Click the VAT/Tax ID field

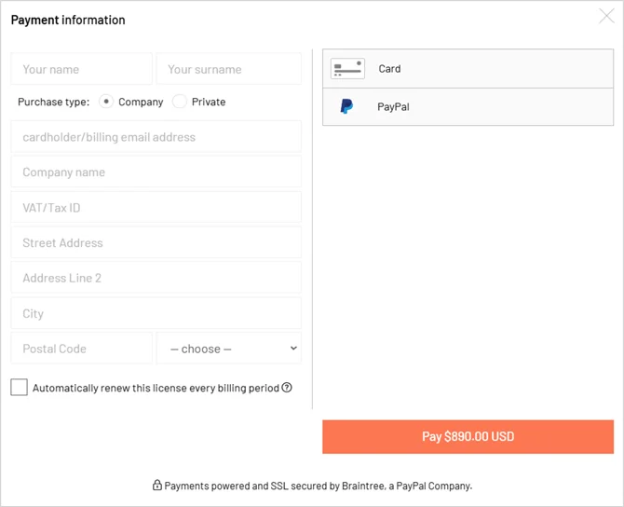click(156, 207)
